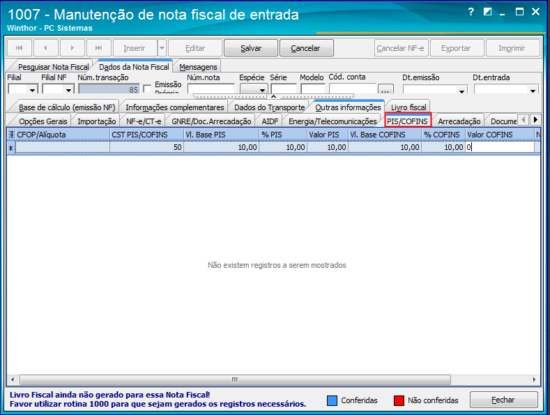Open Dados do Transporte tab
This screenshot has height=415, width=550.
pos(269,107)
